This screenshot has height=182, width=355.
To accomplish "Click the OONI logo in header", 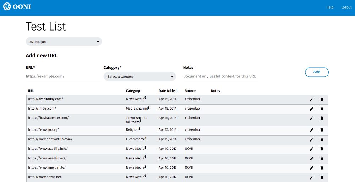I will click(17, 7).
